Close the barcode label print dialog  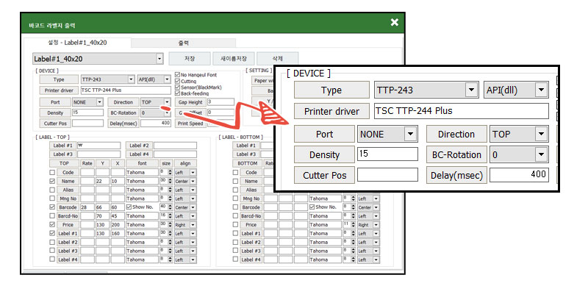(x=394, y=22)
